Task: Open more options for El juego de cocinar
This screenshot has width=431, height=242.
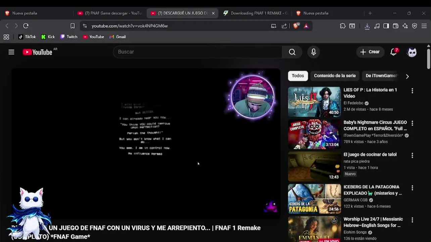Action: [412, 156]
